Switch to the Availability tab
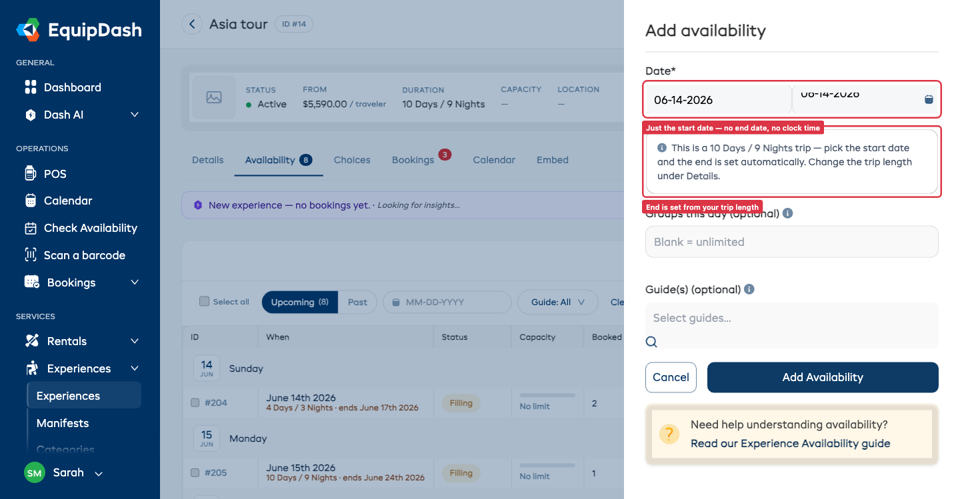 click(279, 160)
